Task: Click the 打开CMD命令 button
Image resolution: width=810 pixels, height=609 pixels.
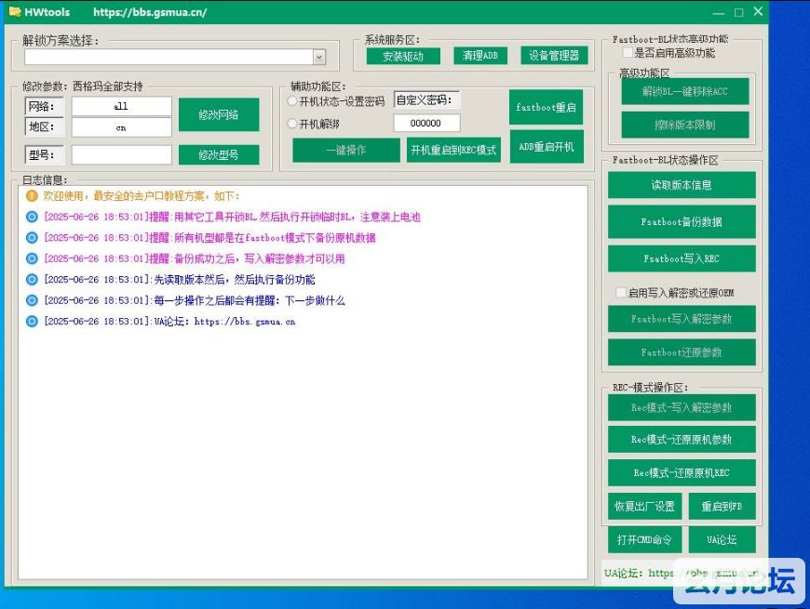Action: pyautogui.click(x=644, y=540)
